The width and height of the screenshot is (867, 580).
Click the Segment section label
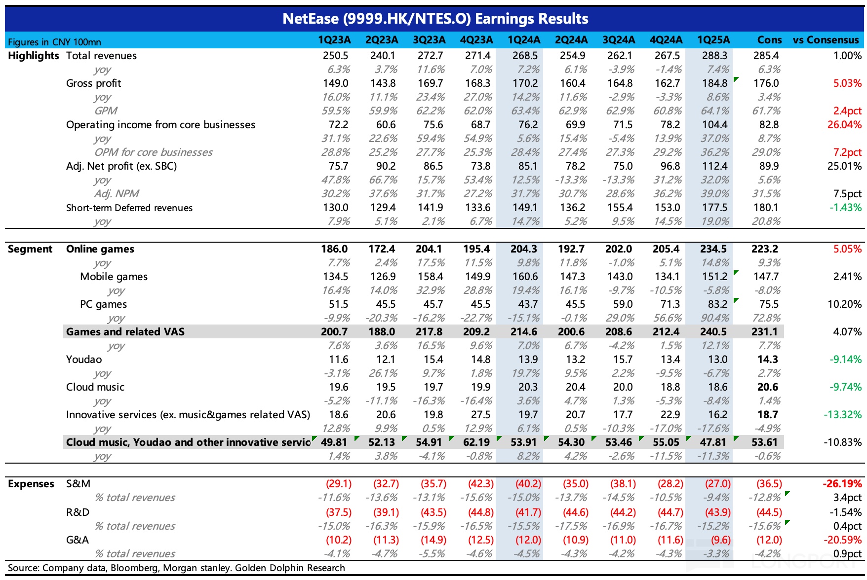click(x=30, y=249)
